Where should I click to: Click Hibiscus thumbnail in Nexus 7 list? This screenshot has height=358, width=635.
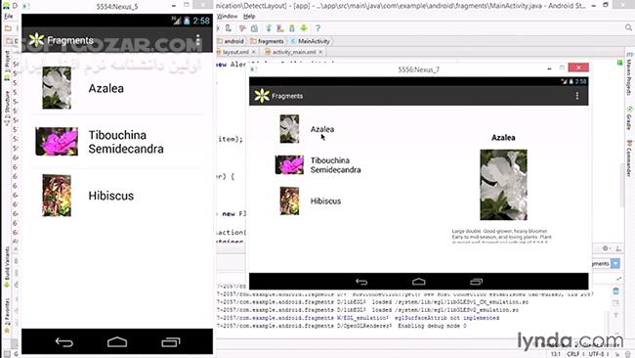coord(289,201)
